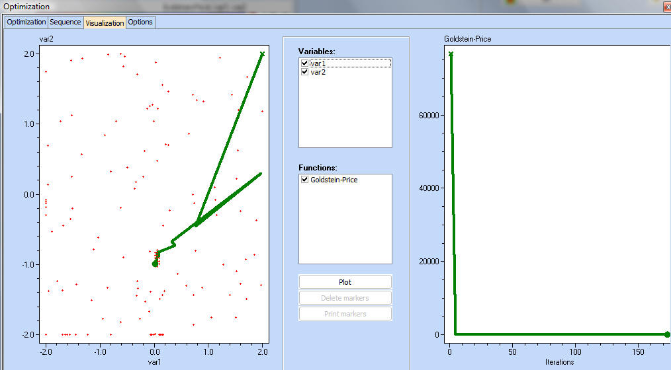Click green X start marker in var1-var2 plot
This screenshot has width=671, height=370.
262,54
